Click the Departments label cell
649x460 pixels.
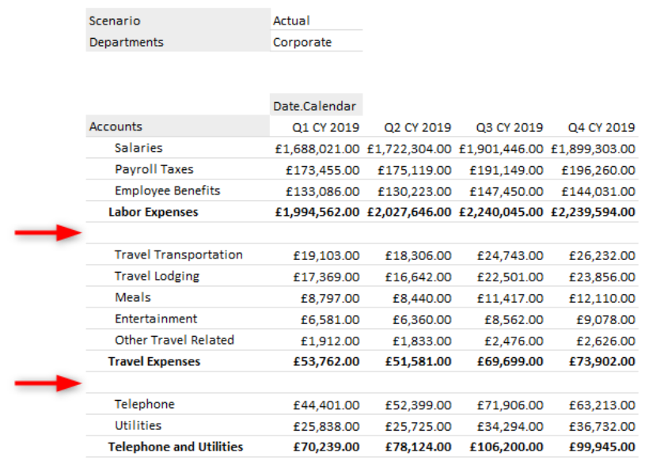[x=127, y=42]
